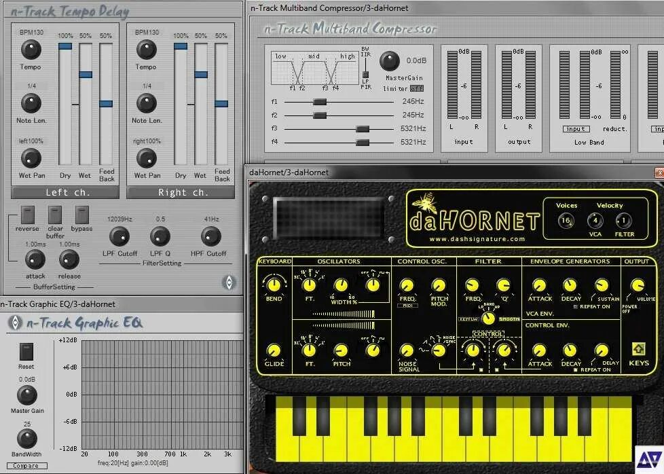Click the low/mid/high crossover graph

tap(314, 68)
